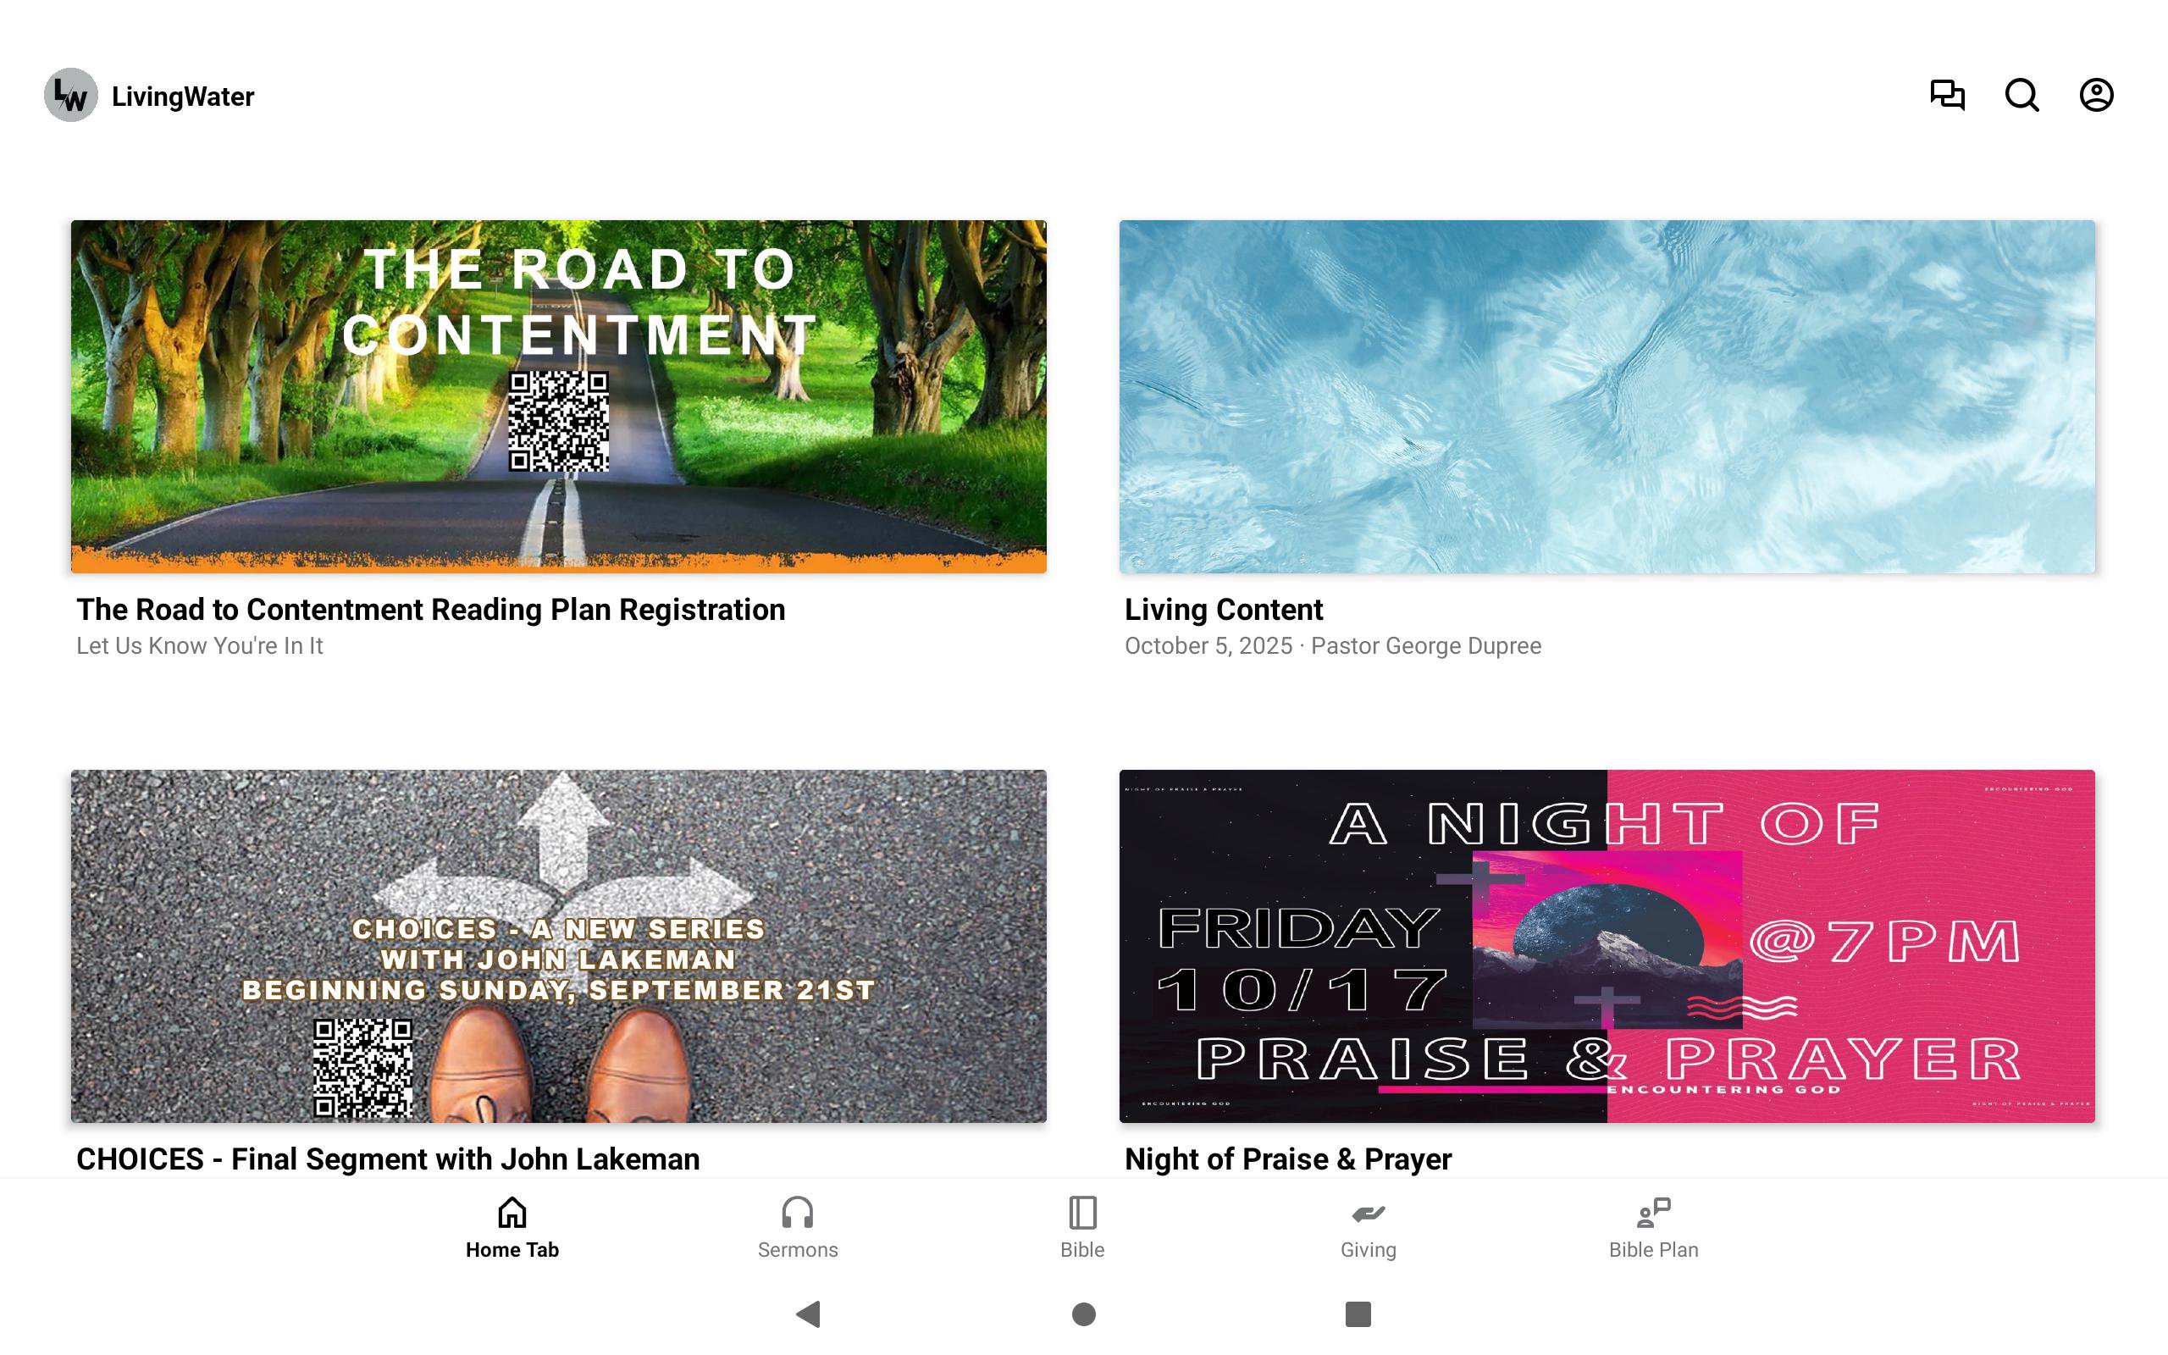Tap the LivingWater LW logo
The width and height of the screenshot is (2168, 1355).
71,95
